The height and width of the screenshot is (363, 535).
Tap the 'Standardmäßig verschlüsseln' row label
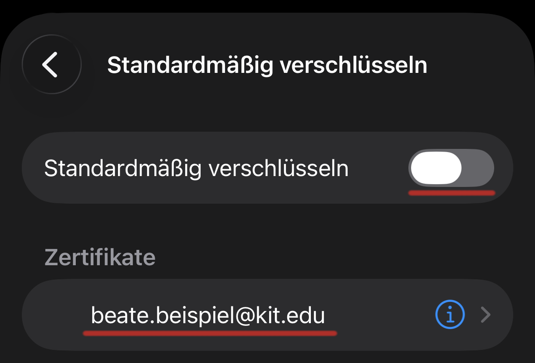[x=196, y=168]
